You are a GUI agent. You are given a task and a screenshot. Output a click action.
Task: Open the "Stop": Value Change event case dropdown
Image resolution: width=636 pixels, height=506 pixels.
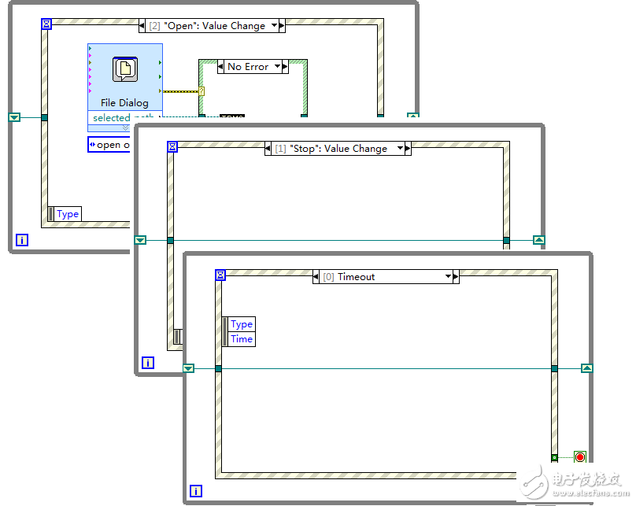pyautogui.click(x=401, y=149)
